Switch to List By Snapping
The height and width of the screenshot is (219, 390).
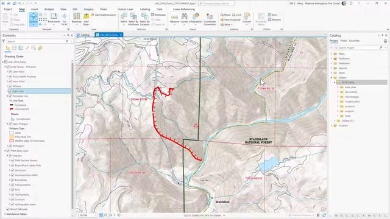click(34, 48)
